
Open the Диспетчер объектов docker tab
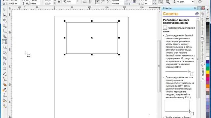click(x=202, y=50)
